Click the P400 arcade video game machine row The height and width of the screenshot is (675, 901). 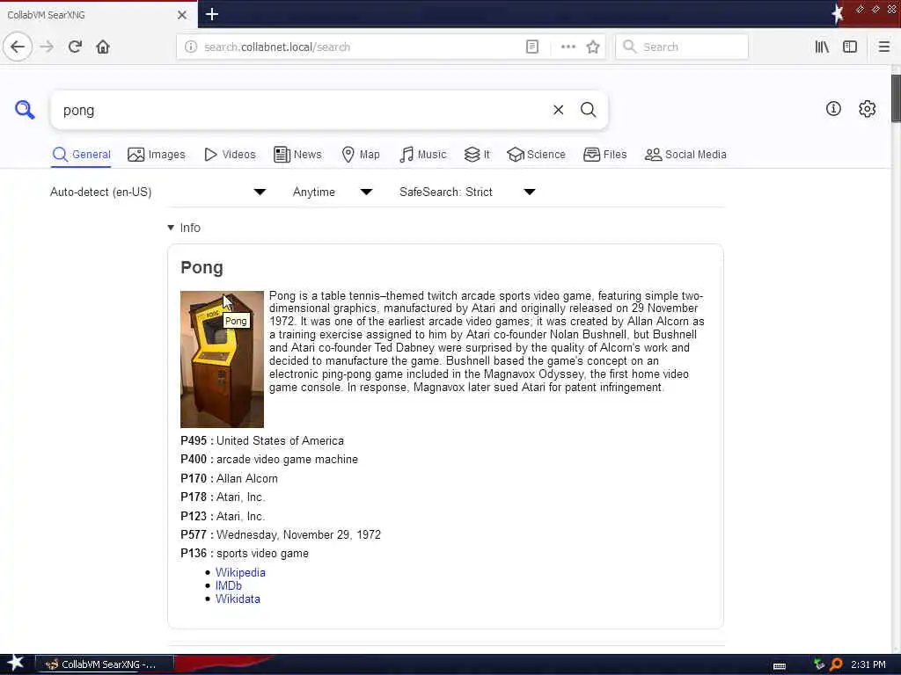(269, 459)
